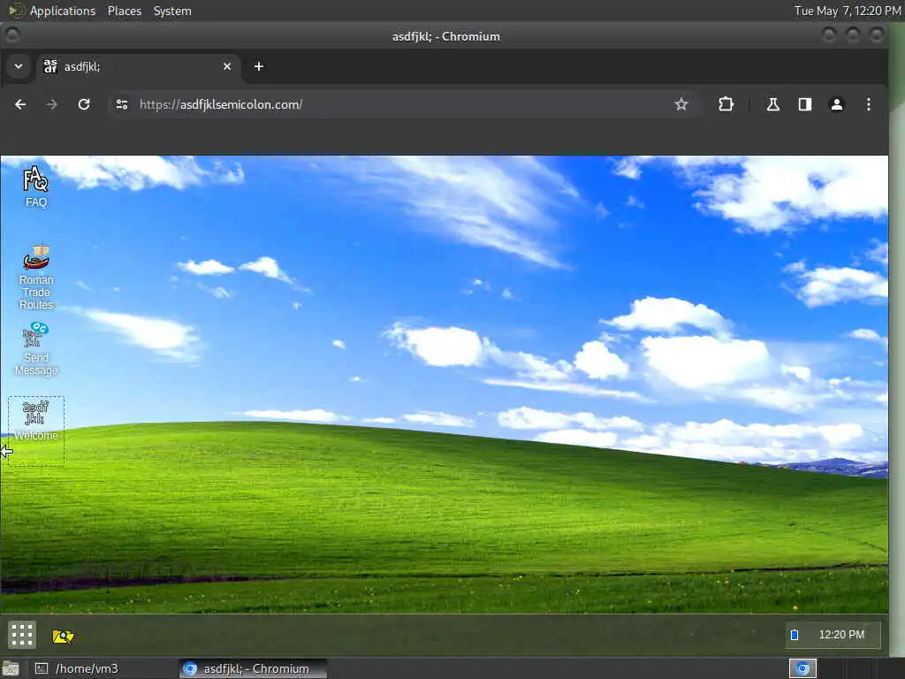Viewport: 905px width, 679px height.
Task: Open the Roman Trade Routes icon
Action: click(35, 277)
